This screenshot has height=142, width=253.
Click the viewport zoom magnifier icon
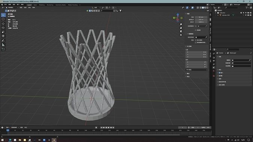tap(181, 24)
